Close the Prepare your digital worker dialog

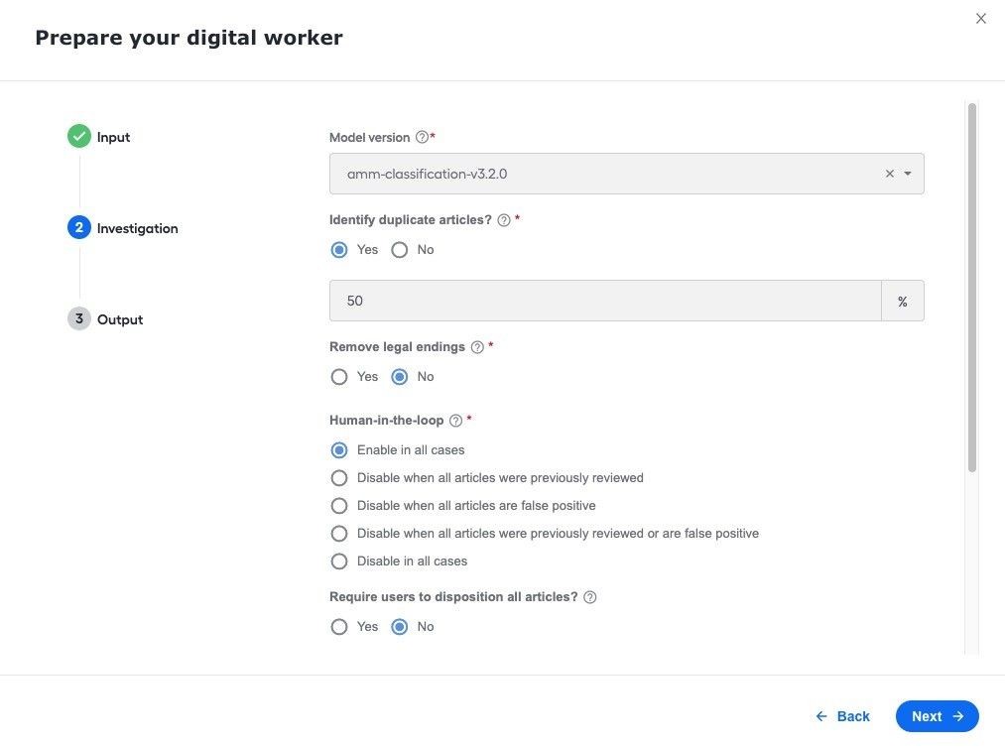tap(980, 19)
